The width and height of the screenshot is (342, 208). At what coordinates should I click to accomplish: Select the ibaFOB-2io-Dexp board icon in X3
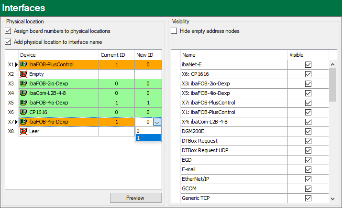(x=23, y=83)
